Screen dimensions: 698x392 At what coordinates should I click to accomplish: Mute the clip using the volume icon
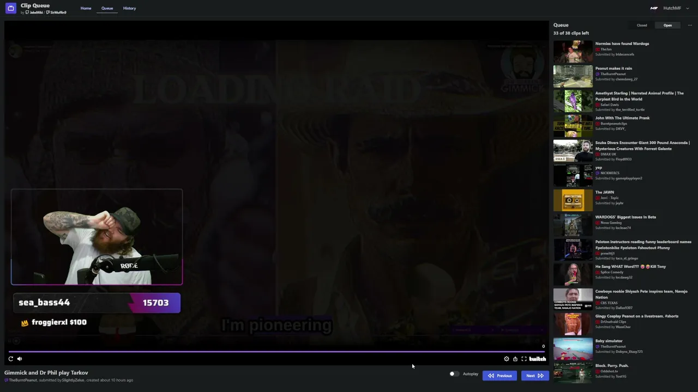[x=20, y=359]
